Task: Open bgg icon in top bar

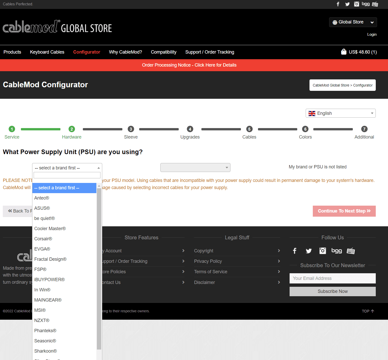Action: 366,4
